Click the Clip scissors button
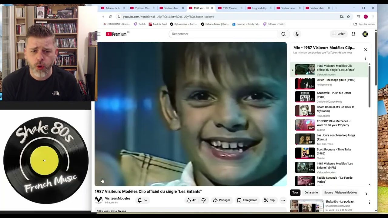Image resolution: width=388 pixels, height=218 pixels. [269, 200]
